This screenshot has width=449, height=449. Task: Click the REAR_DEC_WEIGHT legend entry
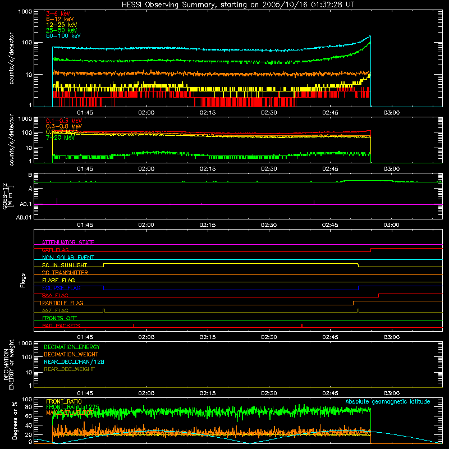tap(69, 369)
